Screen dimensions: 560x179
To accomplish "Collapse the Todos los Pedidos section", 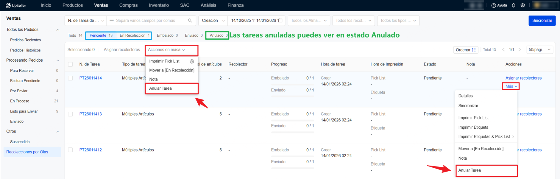I will pos(58,30).
